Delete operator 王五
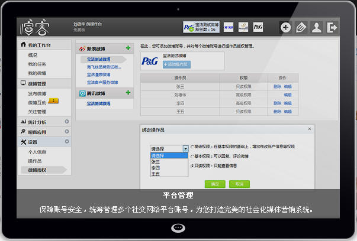This screenshot has height=241, width=357. 277,112
